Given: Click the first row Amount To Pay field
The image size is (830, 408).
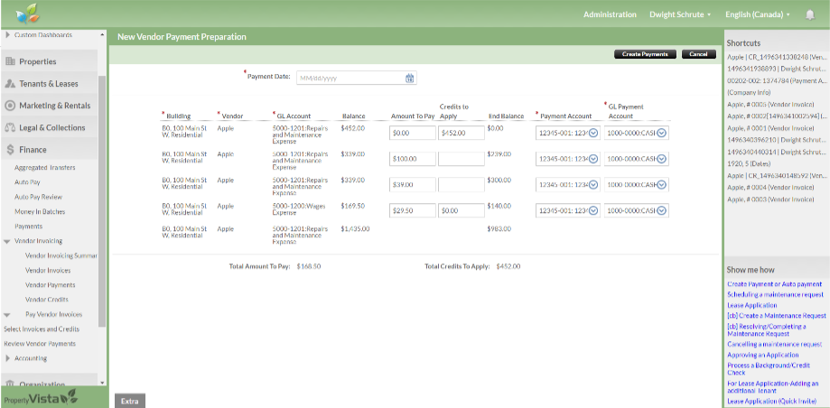Looking at the screenshot, I should click(x=412, y=133).
